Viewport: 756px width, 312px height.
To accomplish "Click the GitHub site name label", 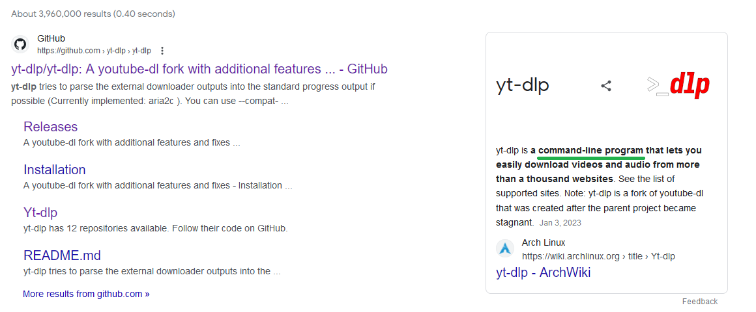I will click(x=51, y=38).
